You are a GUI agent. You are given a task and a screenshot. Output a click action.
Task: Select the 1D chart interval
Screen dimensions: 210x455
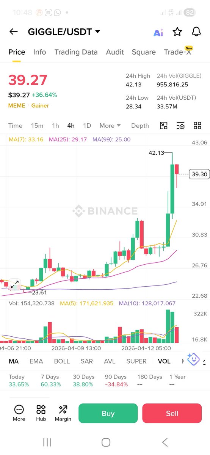[87, 126]
